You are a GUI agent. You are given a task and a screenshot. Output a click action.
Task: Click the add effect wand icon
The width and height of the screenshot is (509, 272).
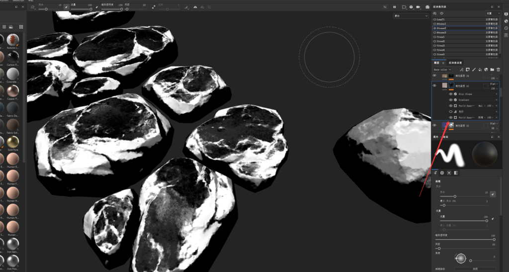pos(461,70)
